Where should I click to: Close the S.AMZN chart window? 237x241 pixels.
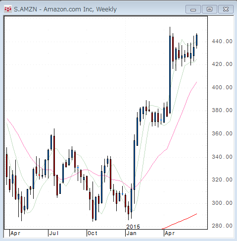coord(226,9)
